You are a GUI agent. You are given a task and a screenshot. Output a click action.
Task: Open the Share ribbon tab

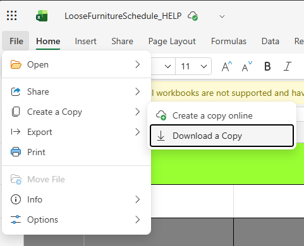coord(122,41)
